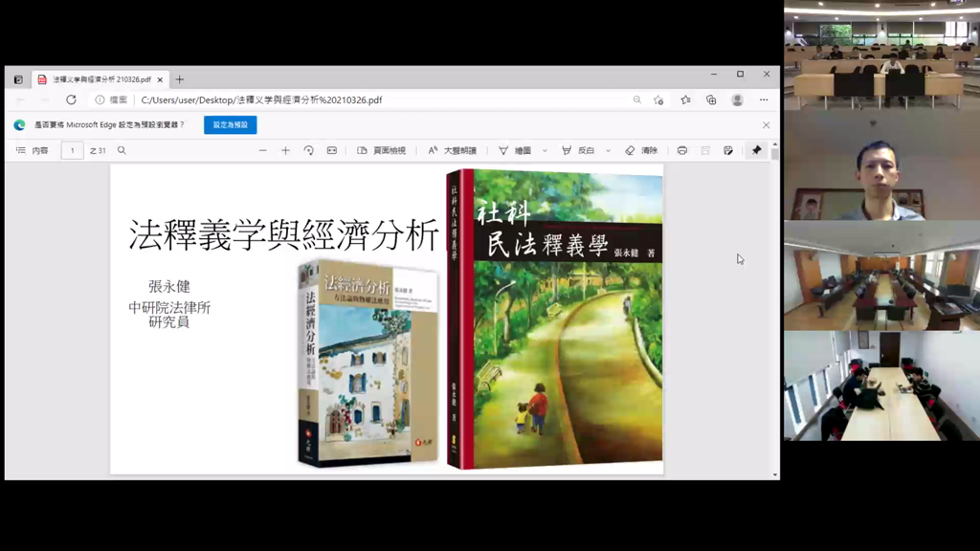Select the lecture hall video feed
Image resolution: width=980 pixels, height=551 pixels.
click(881, 55)
